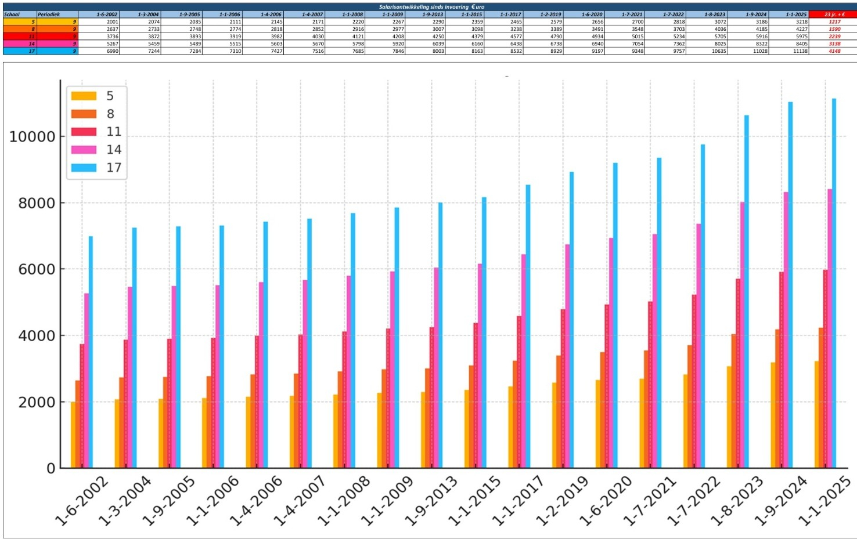
Task: Select the blue bar for 1-6-2002
Action: click(x=91, y=352)
